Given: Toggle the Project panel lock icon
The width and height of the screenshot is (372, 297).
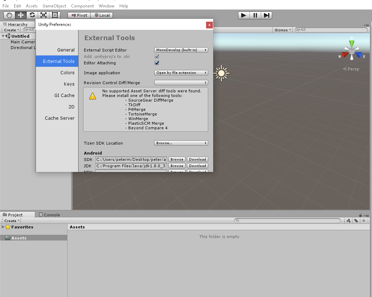Looking at the screenshot, I should pyautogui.click(x=360, y=215).
